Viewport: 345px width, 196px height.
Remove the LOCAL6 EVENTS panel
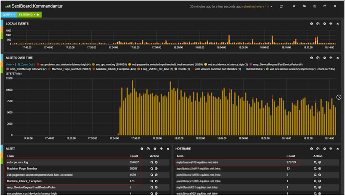[x=337, y=24]
